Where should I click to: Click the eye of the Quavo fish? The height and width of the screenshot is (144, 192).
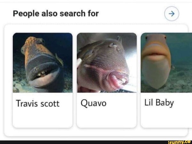click(112, 45)
